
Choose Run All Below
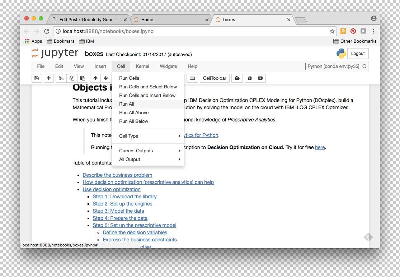coord(148,121)
